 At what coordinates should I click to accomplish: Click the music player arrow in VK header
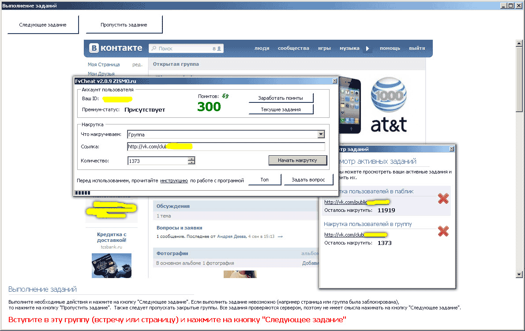point(367,49)
